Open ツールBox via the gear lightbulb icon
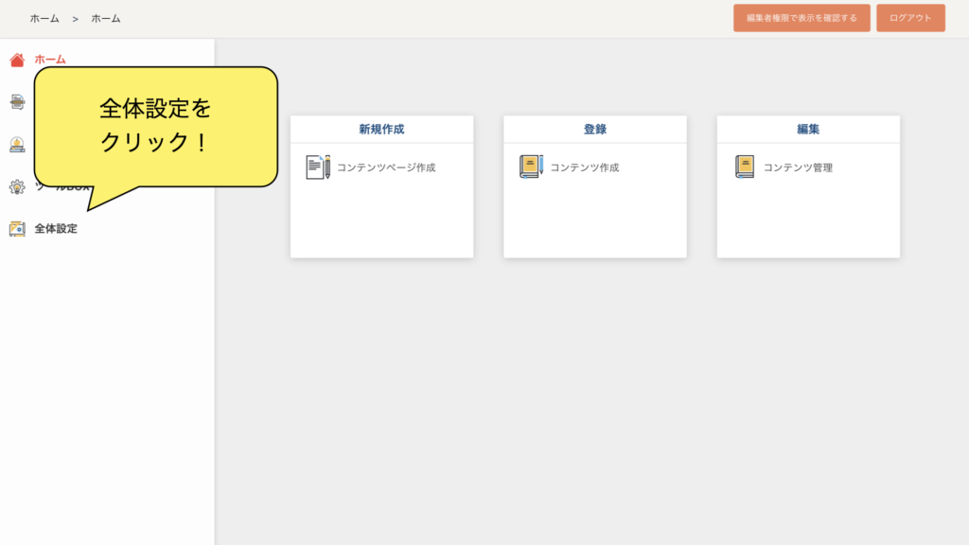Image resolution: width=969 pixels, height=545 pixels. (17, 186)
